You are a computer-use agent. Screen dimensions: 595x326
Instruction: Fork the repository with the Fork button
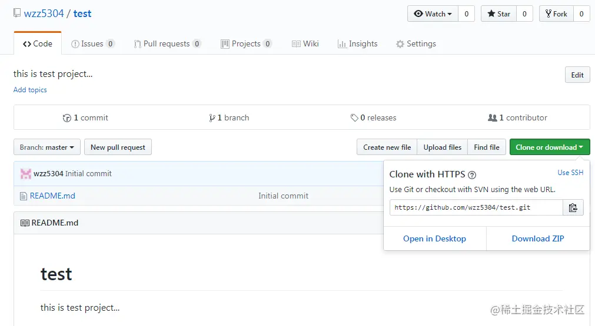556,14
